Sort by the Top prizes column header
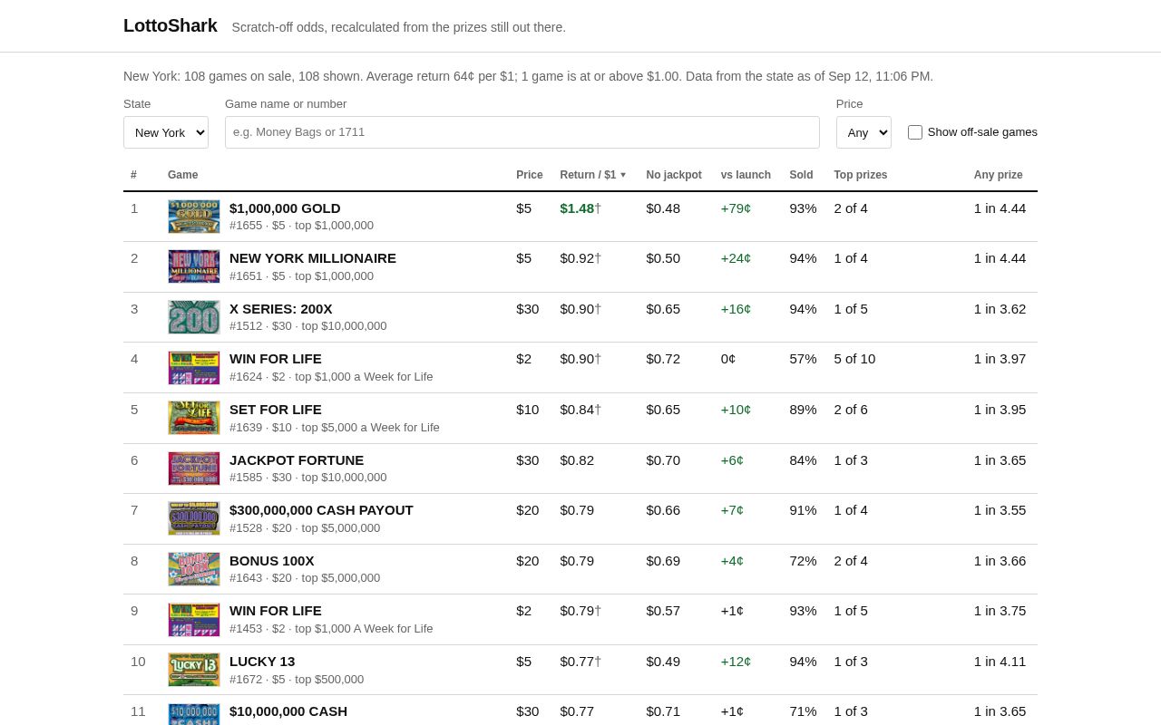 coord(861,175)
